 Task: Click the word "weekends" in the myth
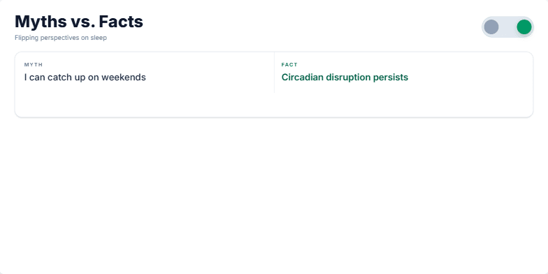click(x=124, y=77)
